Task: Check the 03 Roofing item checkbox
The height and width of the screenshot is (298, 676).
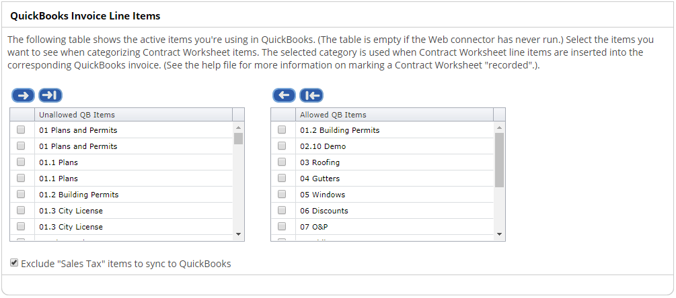Action: pyautogui.click(x=282, y=162)
